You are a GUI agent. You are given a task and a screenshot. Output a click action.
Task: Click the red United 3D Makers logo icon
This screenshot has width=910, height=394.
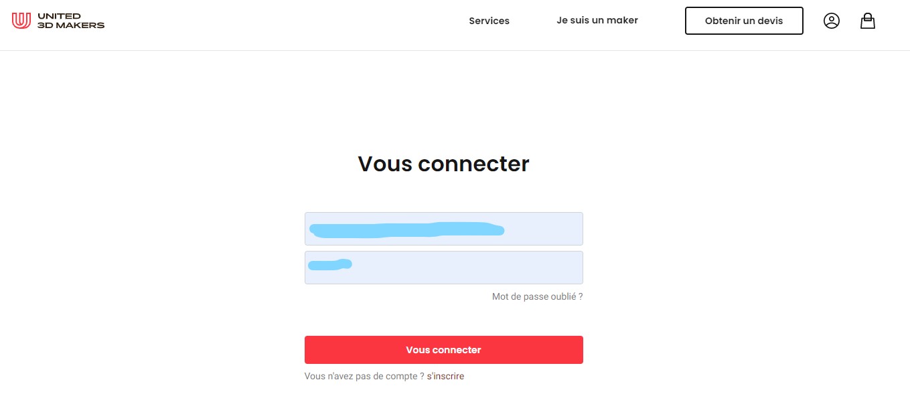(21, 21)
